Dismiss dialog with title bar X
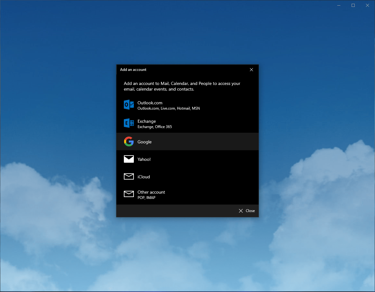The image size is (375, 292). click(251, 70)
